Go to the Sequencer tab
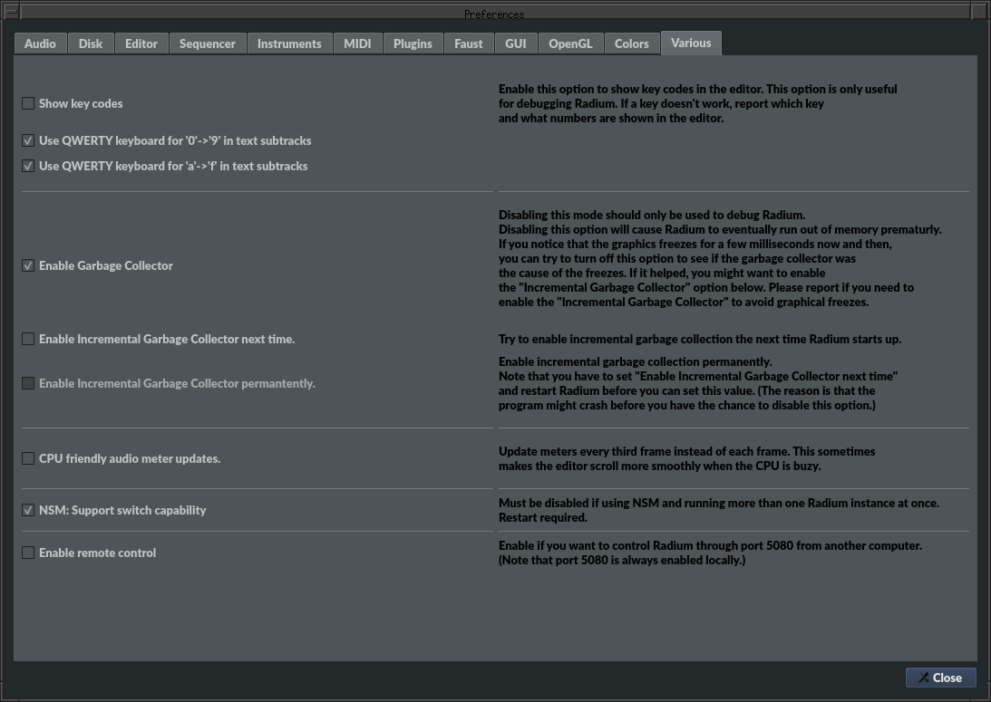This screenshot has width=991, height=702. (208, 43)
